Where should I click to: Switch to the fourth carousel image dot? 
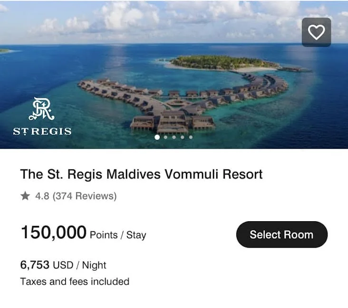[183, 137]
